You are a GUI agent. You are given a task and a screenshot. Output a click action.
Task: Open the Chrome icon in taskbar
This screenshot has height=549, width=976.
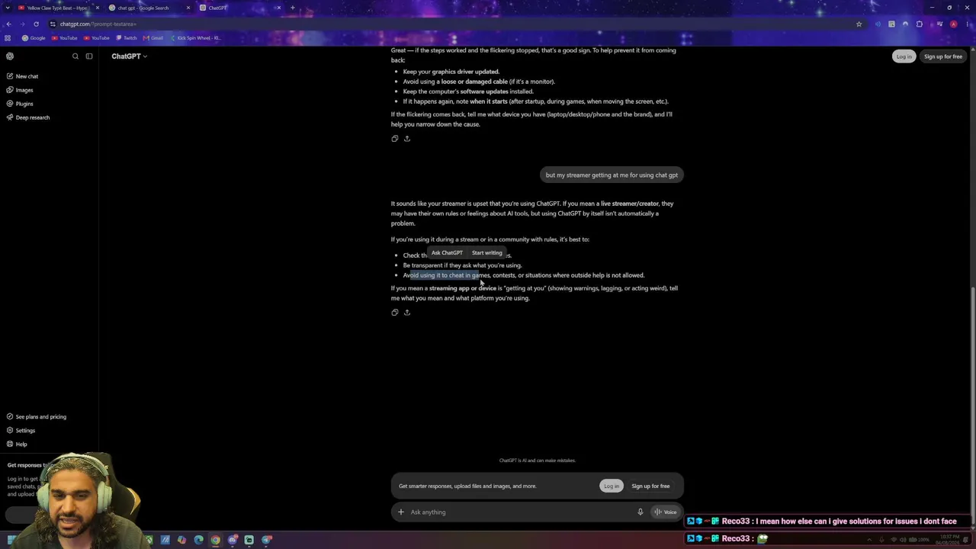tap(216, 540)
